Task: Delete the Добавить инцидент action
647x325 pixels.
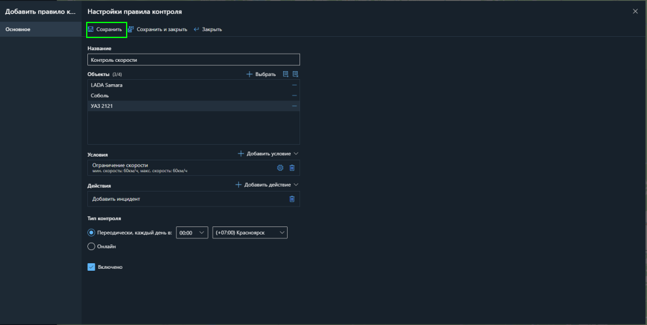Action: (x=291, y=199)
